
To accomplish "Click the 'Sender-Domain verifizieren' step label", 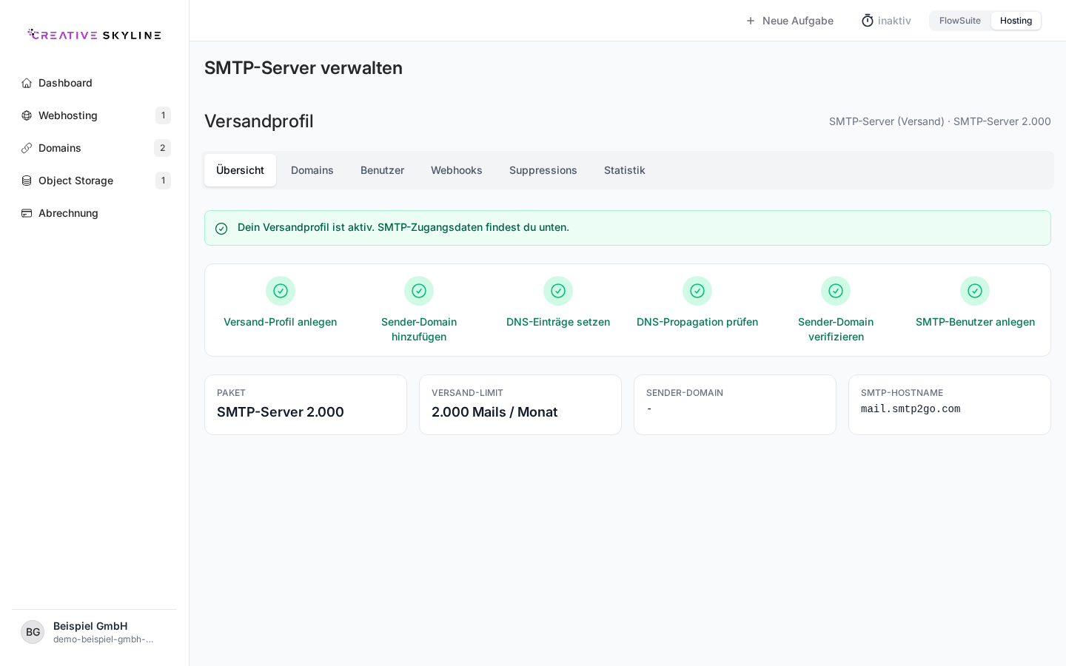I will pyautogui.click(x=836, y=329).
